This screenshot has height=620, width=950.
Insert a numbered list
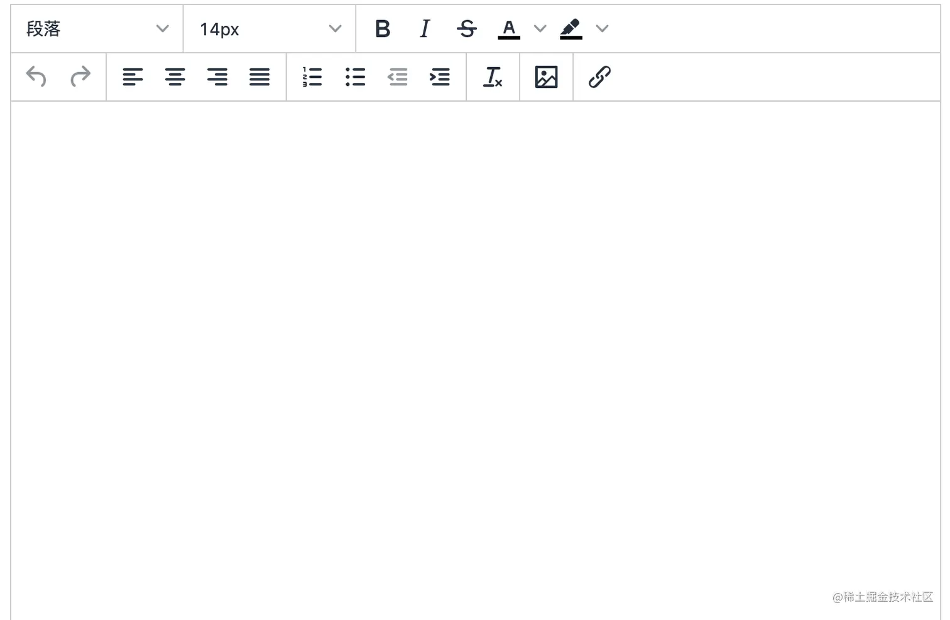[x=312, y=77]
